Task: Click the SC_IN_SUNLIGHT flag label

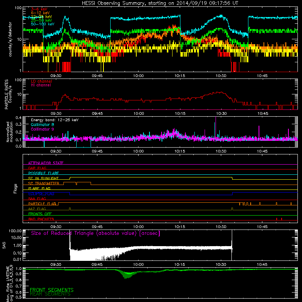Action: 43,178
